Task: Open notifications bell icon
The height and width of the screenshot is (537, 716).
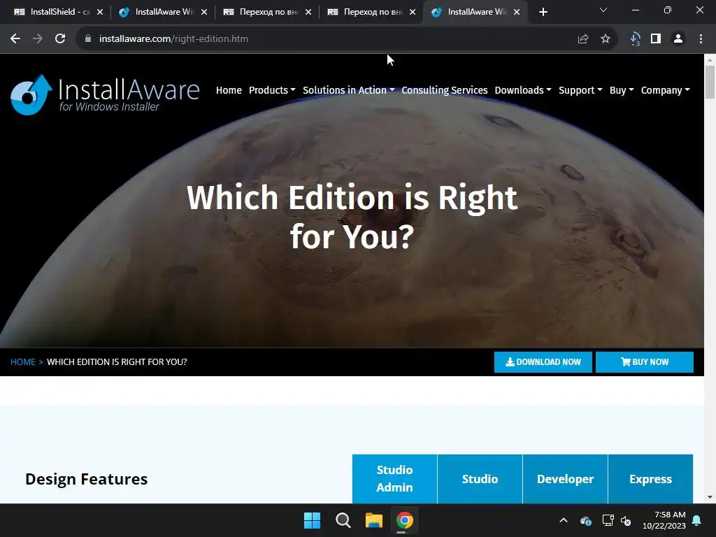Action: point(697,520)
